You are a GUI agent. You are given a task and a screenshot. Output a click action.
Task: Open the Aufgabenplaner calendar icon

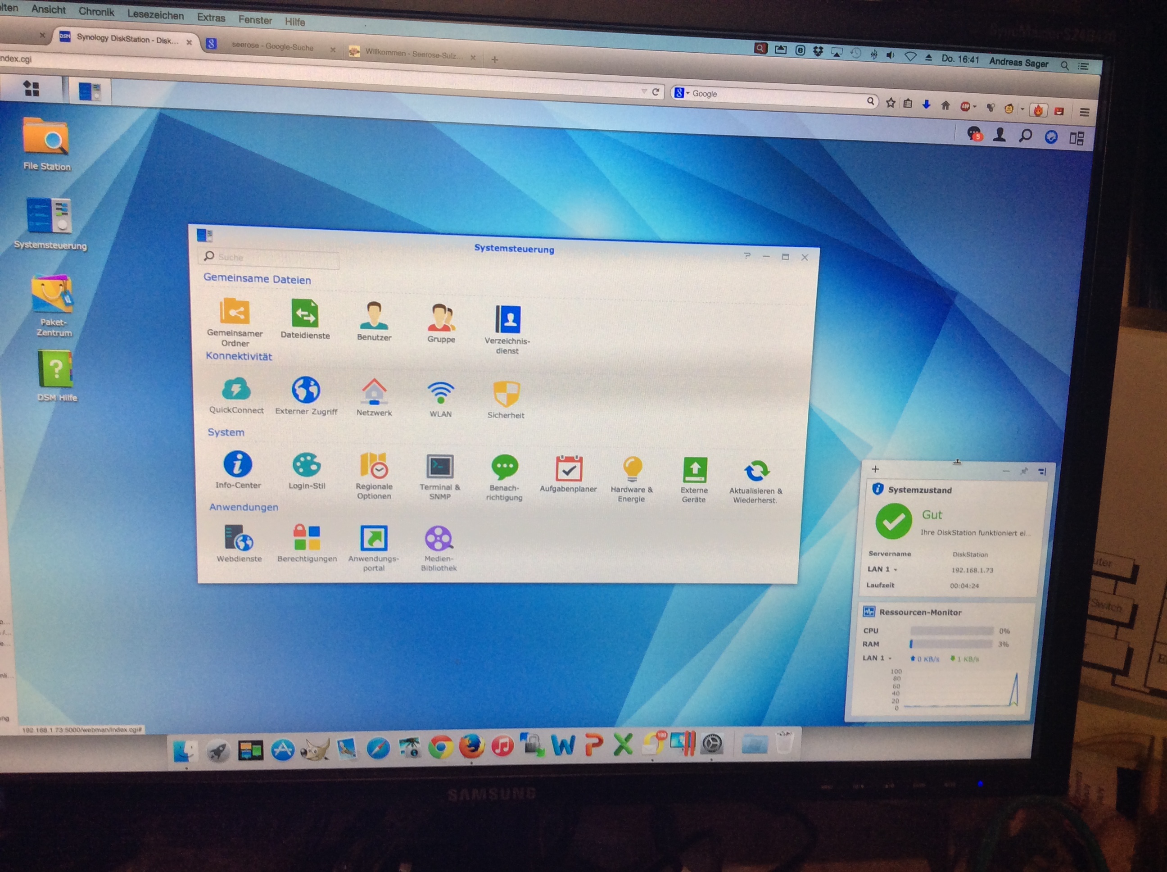coord(568,469)
